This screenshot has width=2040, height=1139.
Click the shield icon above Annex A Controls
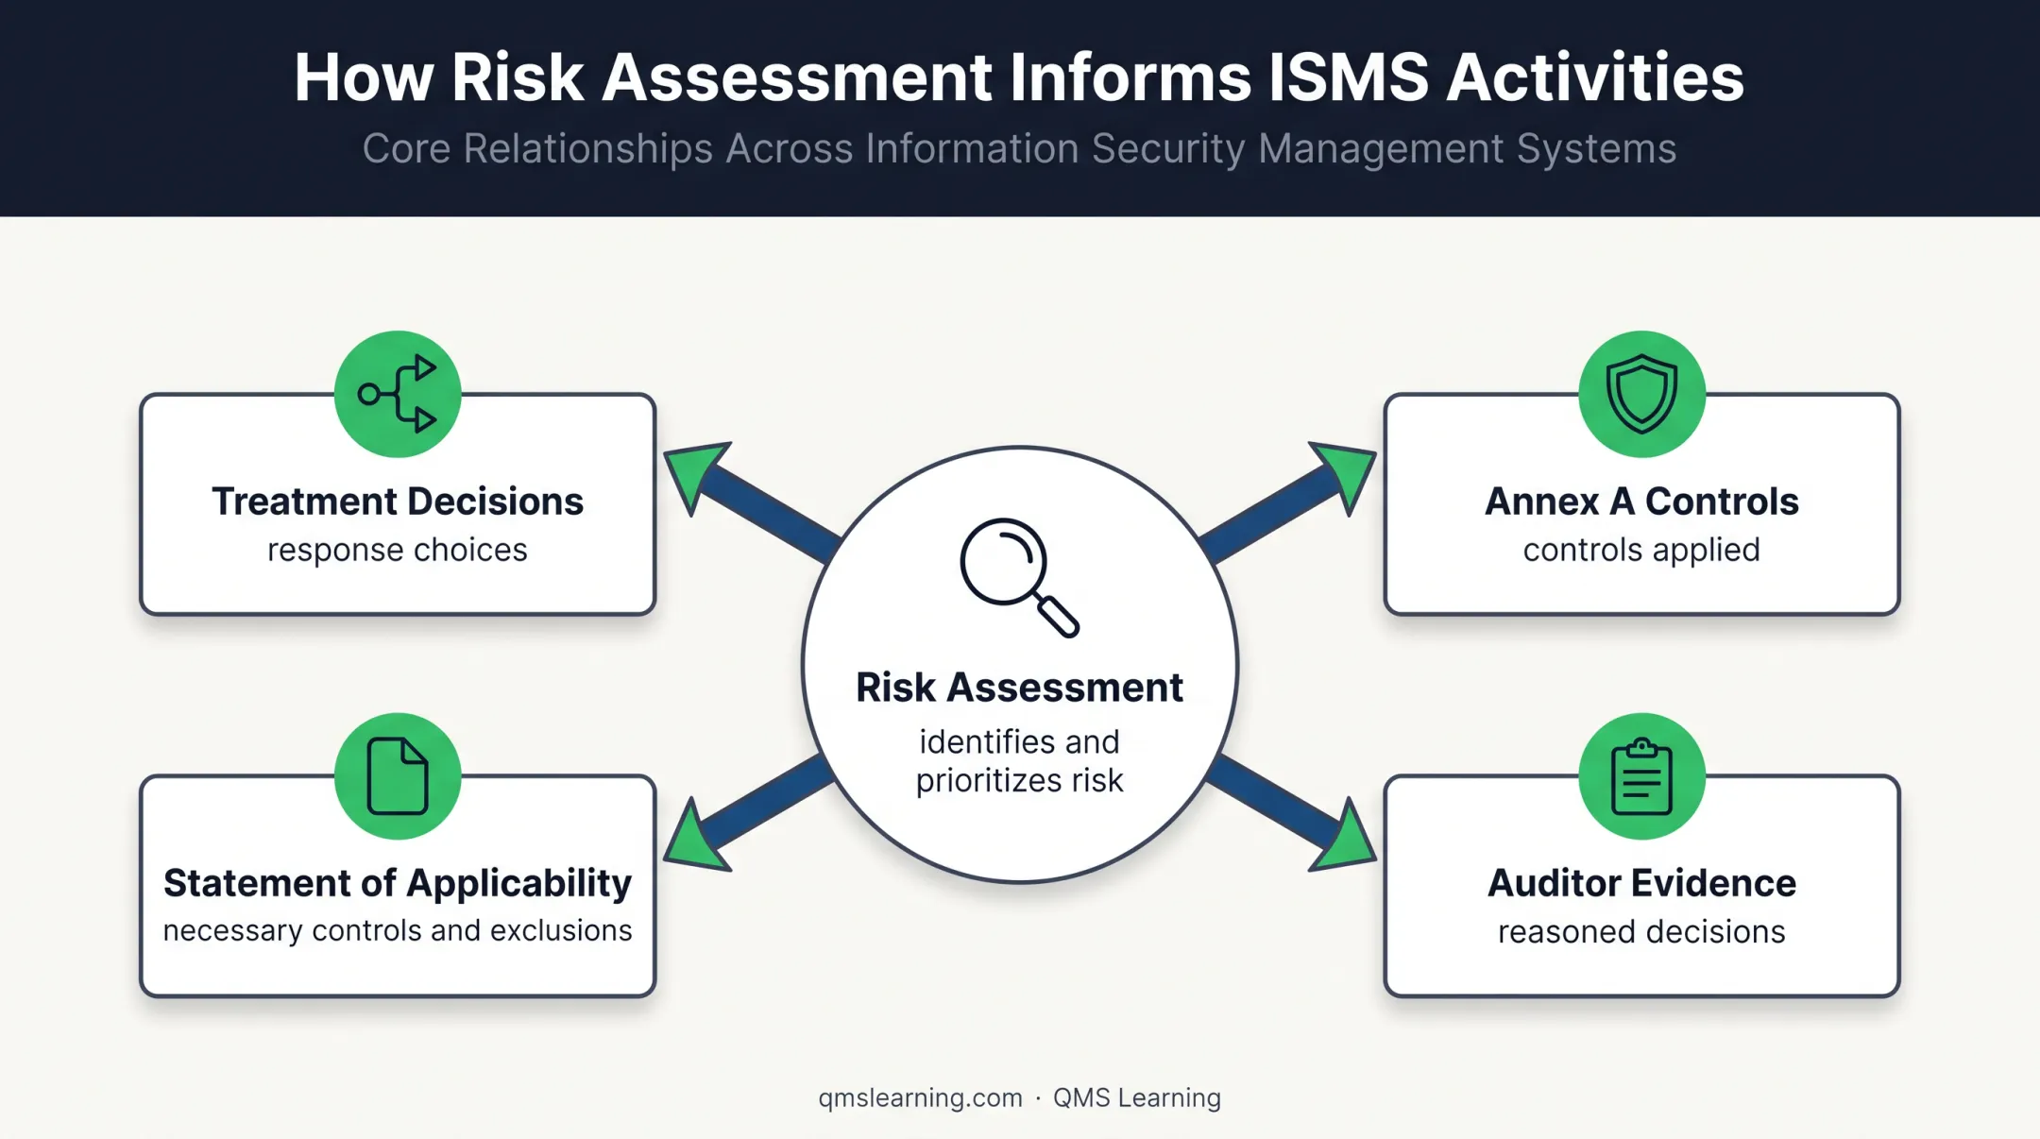point(1641,394)
